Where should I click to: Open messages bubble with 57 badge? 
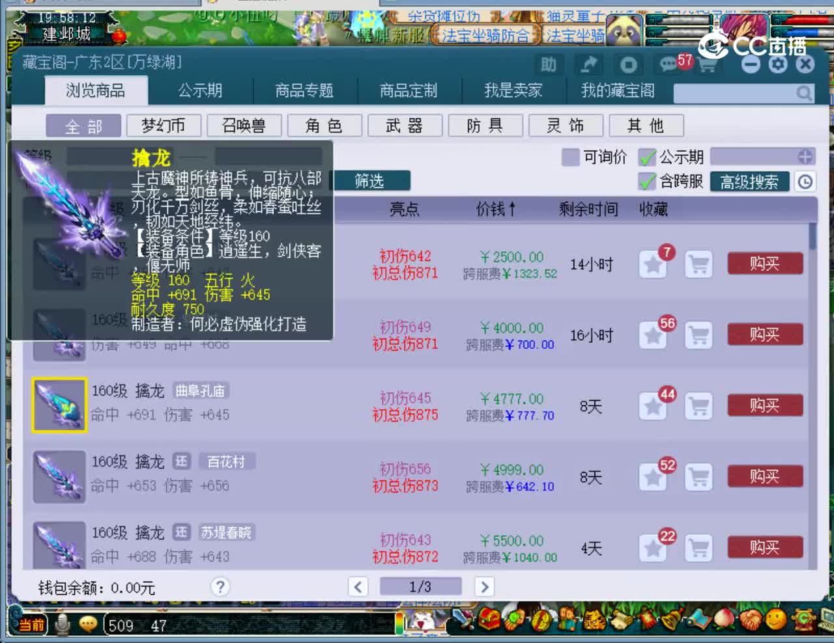click(669, 64)
